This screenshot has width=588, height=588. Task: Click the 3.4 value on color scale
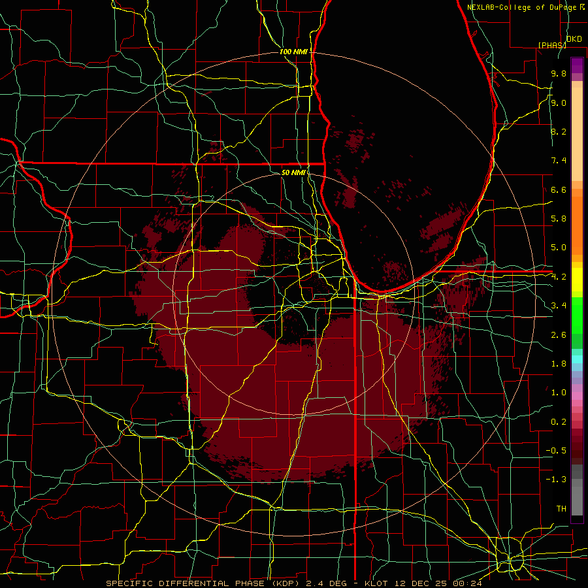coord(559,306)
